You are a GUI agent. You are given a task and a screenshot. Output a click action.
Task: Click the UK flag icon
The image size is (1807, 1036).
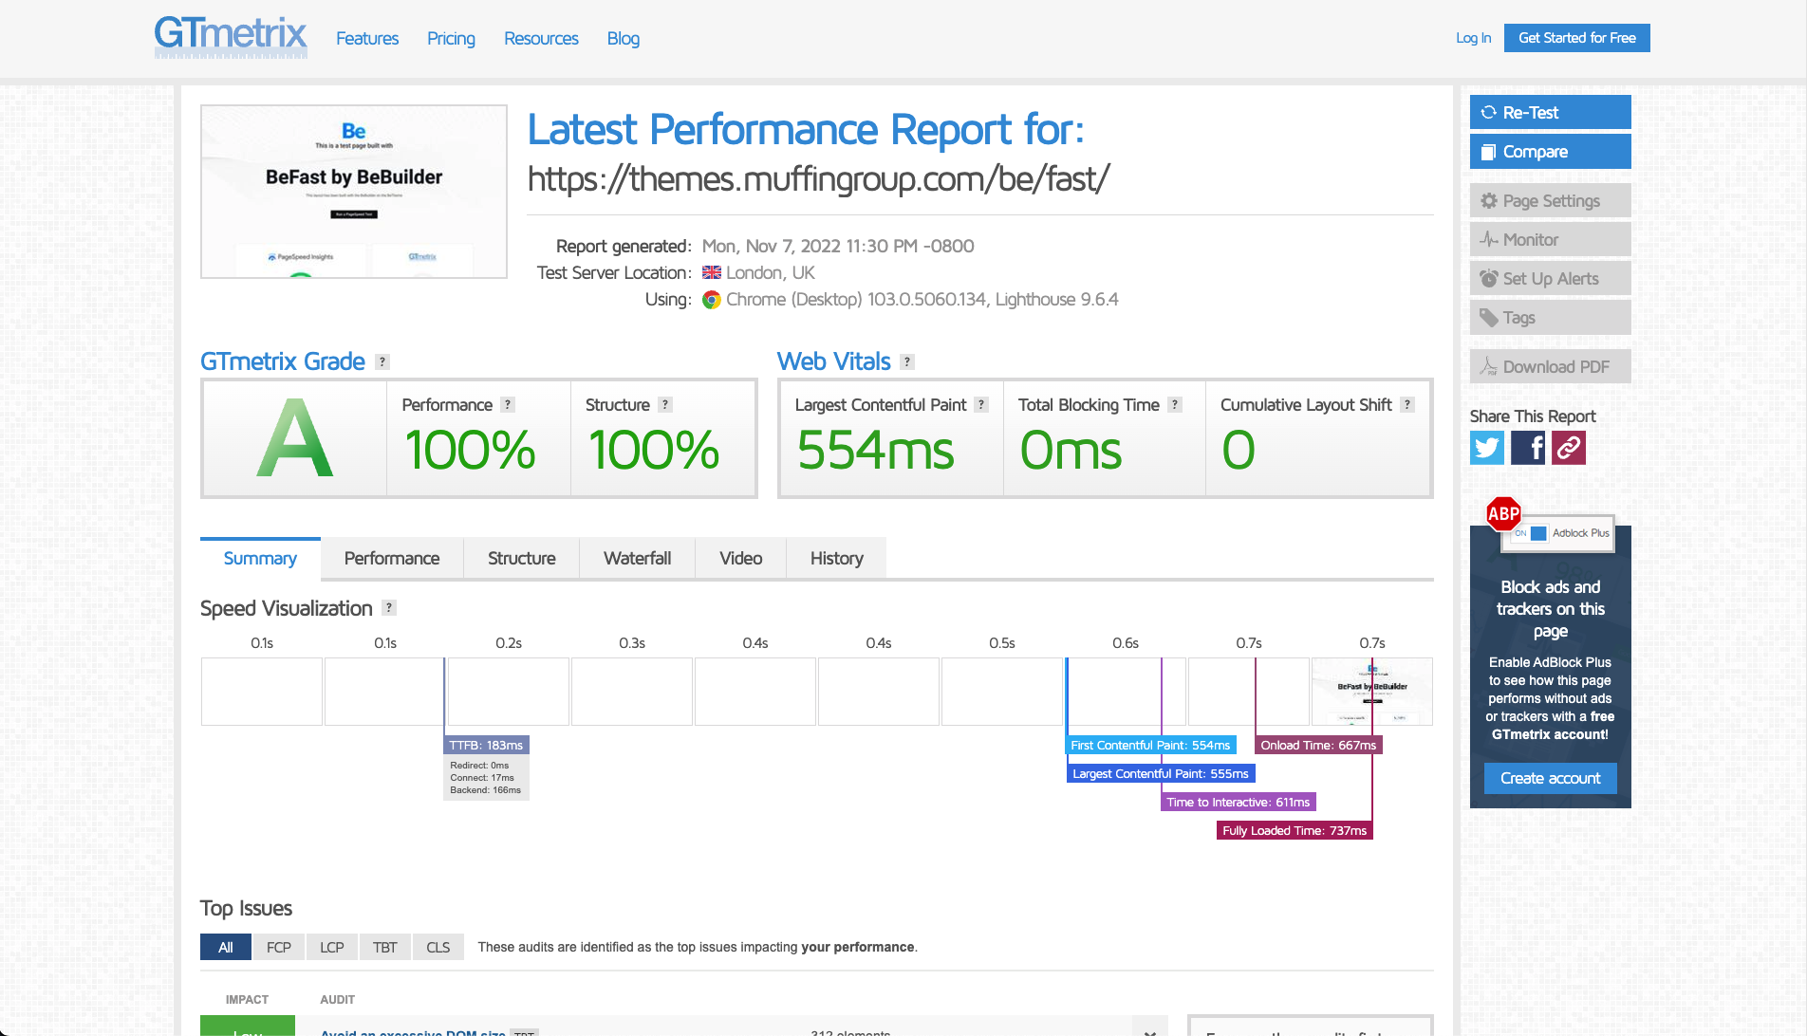[x=711, y=272]
